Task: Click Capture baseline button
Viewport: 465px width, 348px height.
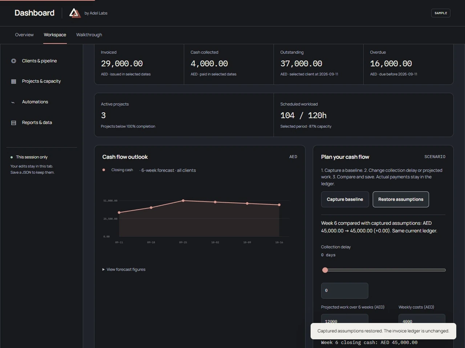Action: click(x=345, y=199)
